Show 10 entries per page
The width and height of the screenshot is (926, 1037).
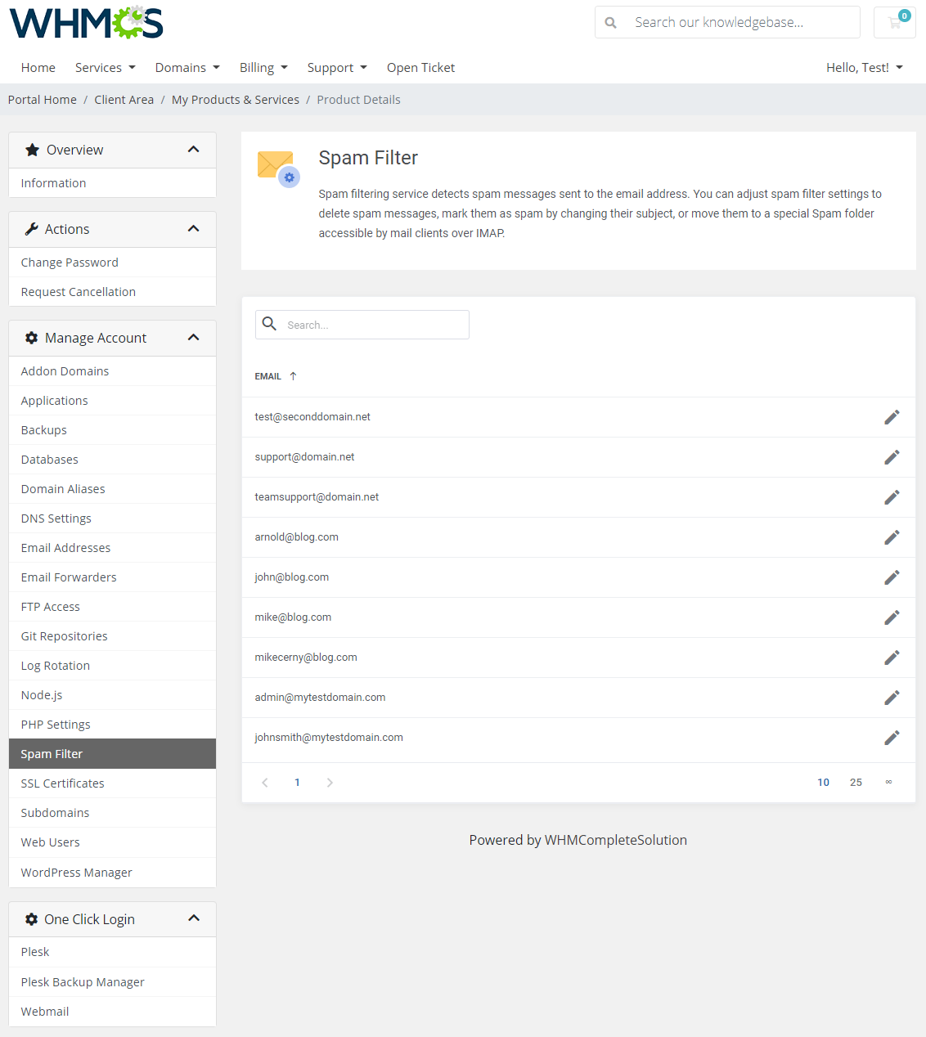pos(823,783)
